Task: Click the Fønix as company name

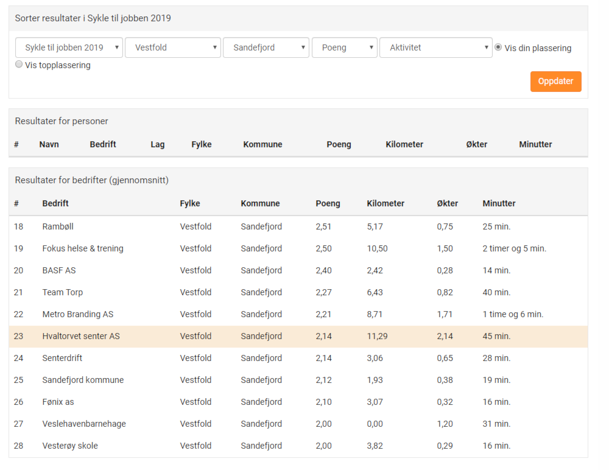Action: 58,402
